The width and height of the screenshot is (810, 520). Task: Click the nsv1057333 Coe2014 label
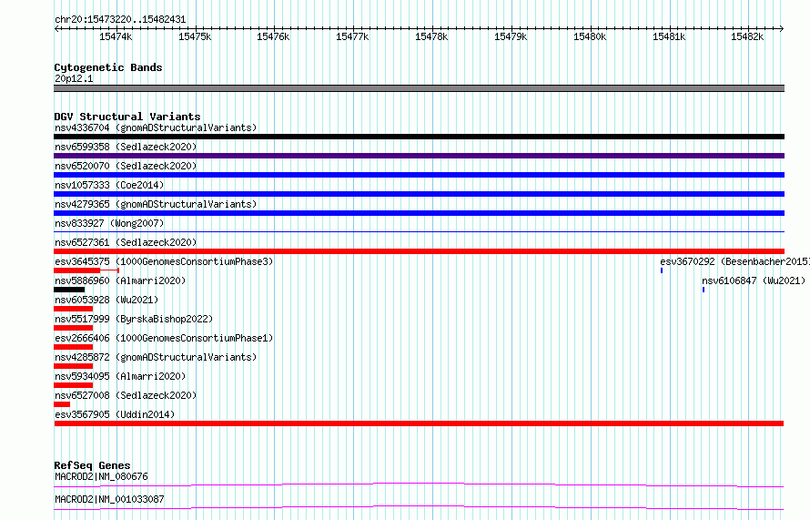pos(109,185)
